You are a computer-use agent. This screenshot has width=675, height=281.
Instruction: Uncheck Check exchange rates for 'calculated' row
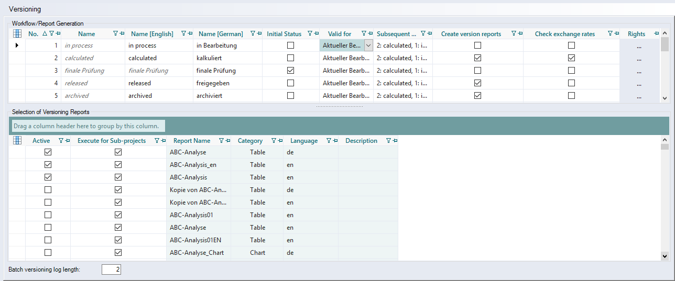(571, 58)
